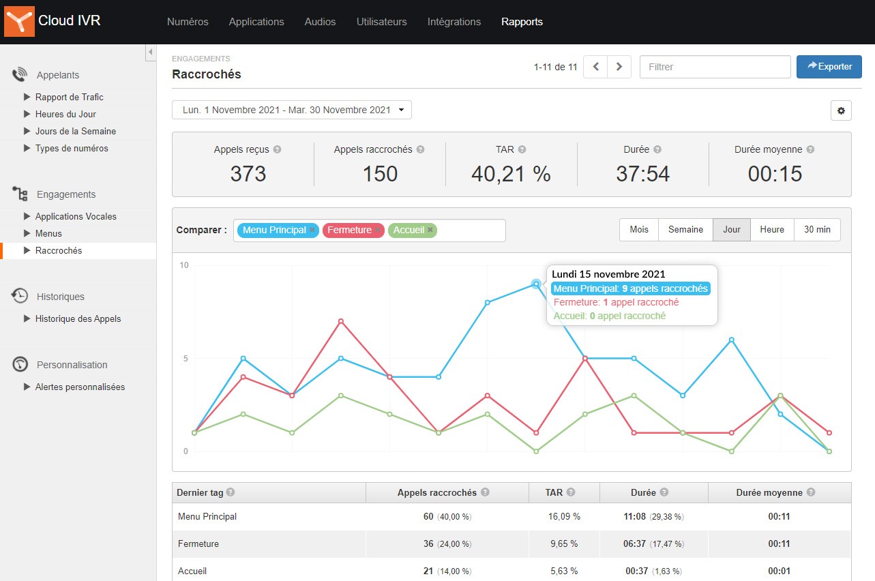Go to next page of results
Screen dimensions: 875x581
pos(619,67)
